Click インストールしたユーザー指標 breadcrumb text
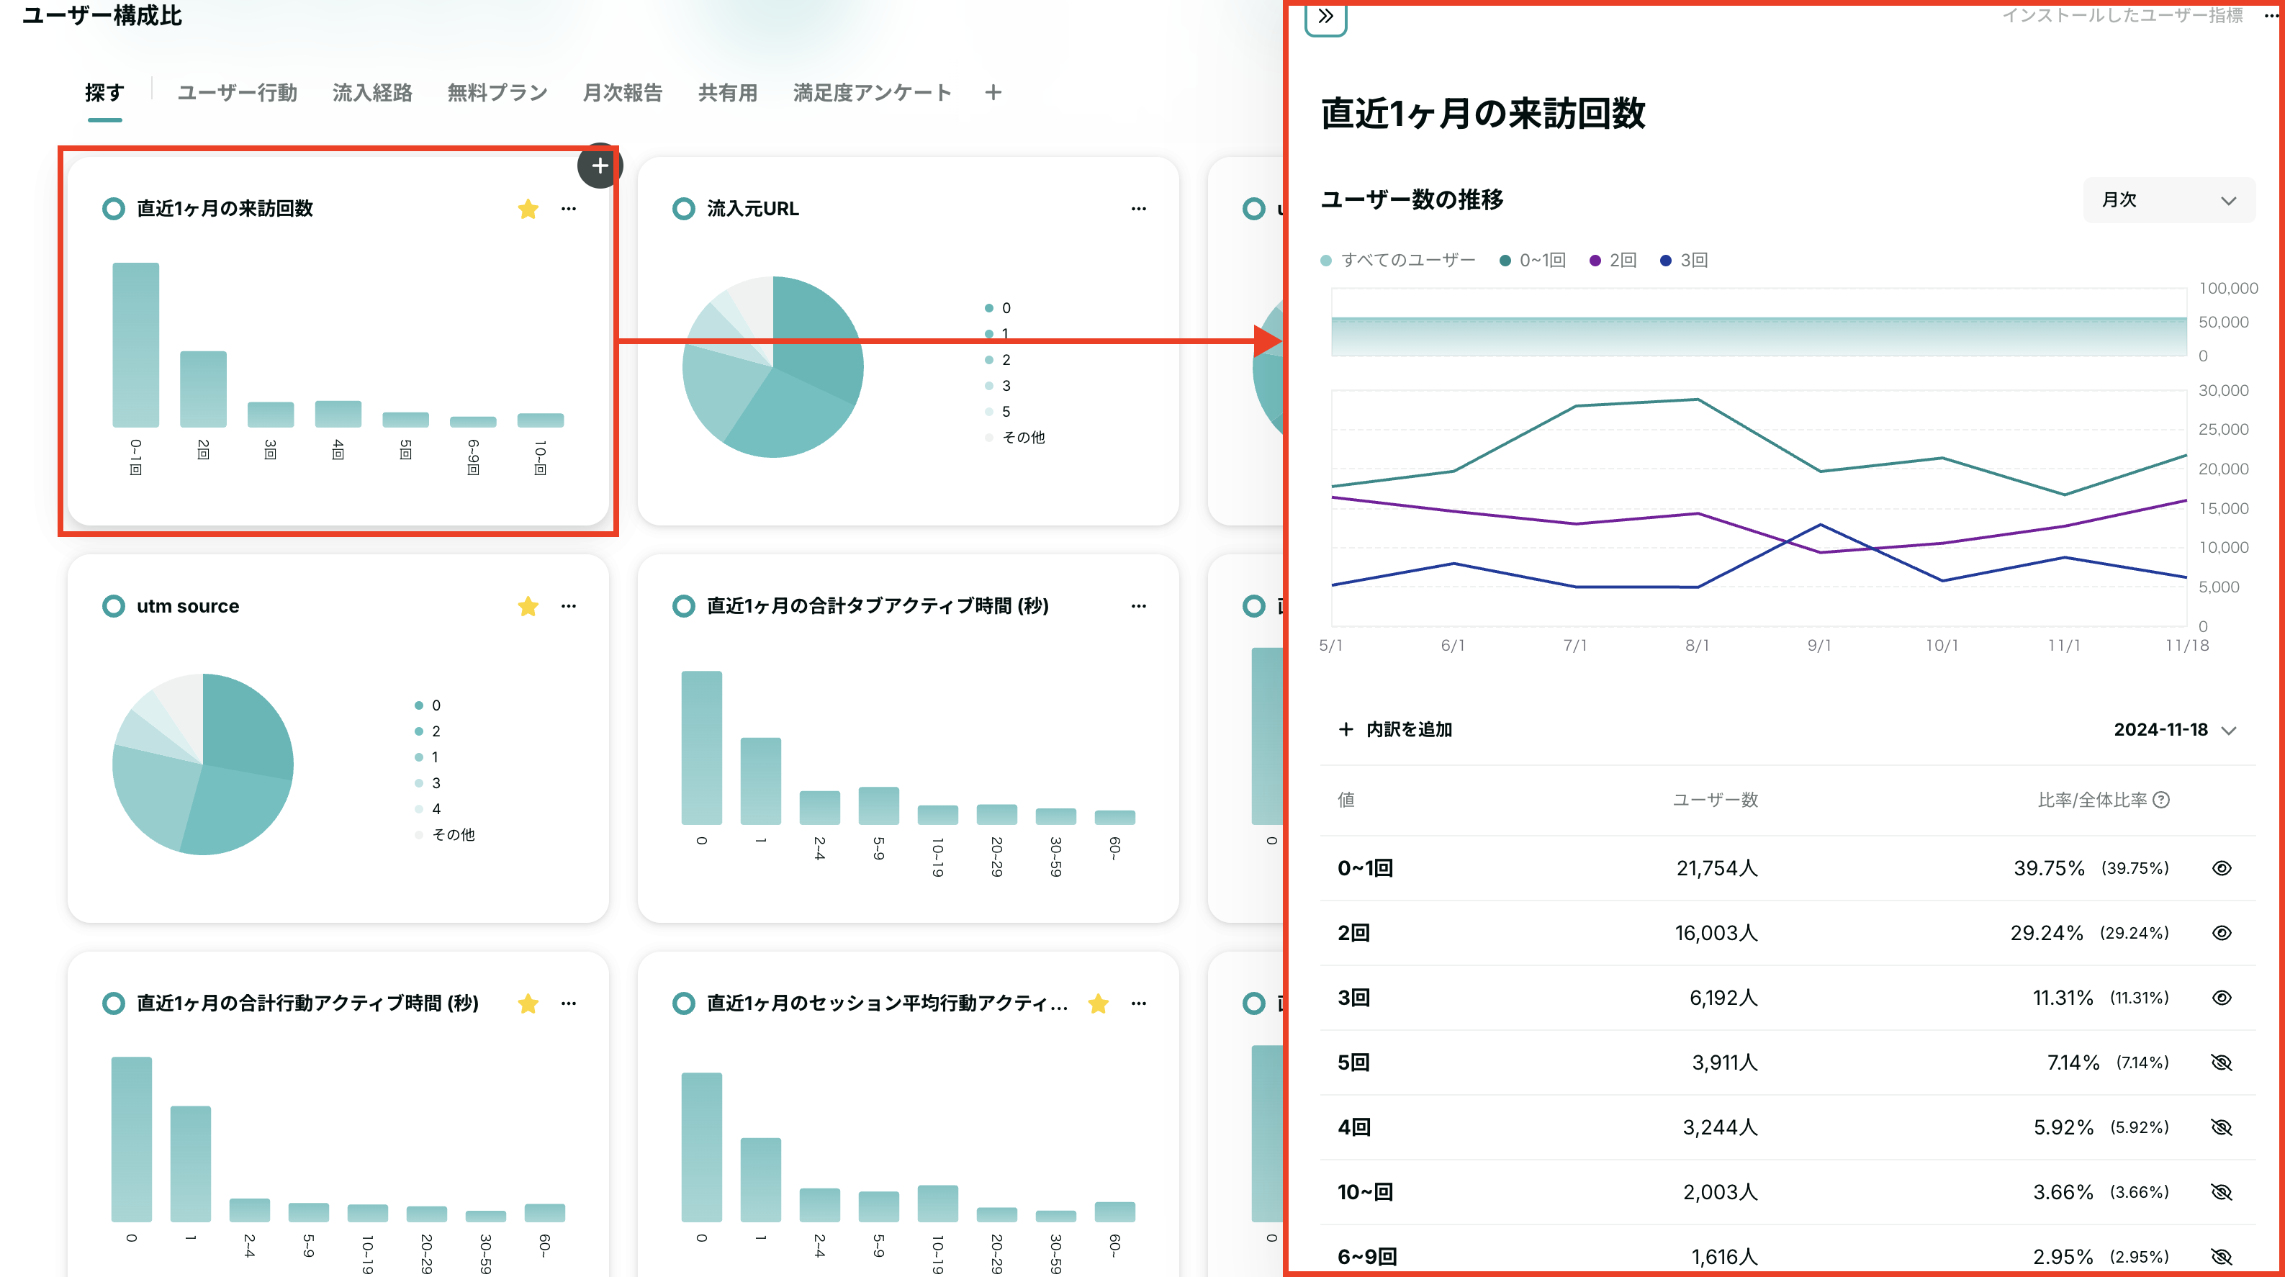This screenshot has width=2285, height=1277. tap(2123, 15)
